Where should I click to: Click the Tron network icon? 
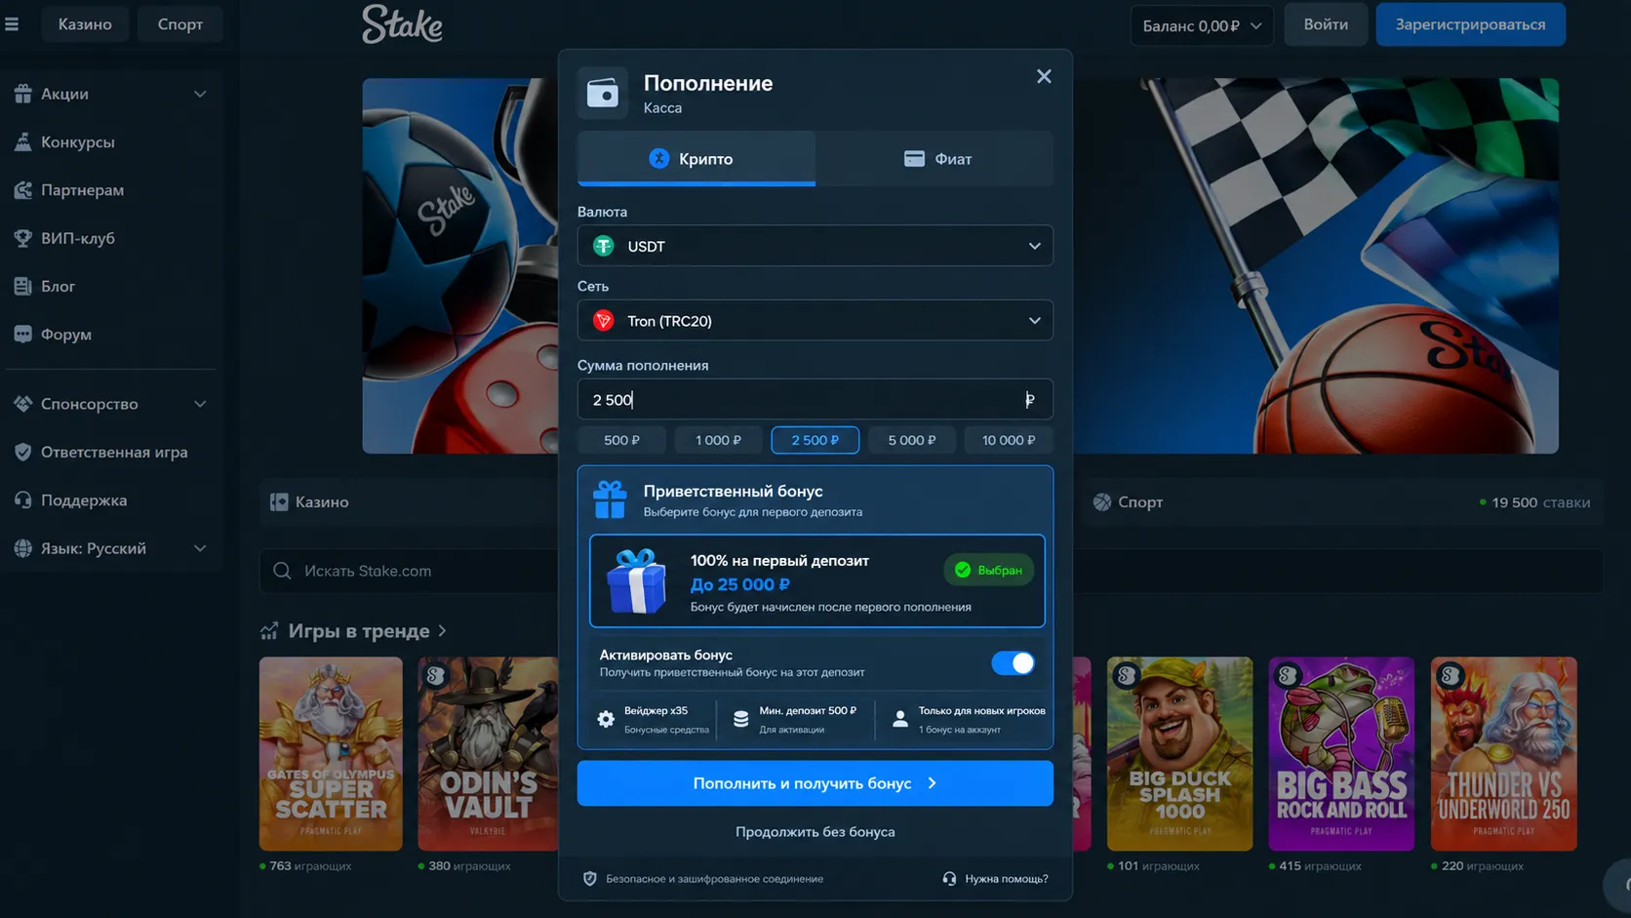(604, 321)
